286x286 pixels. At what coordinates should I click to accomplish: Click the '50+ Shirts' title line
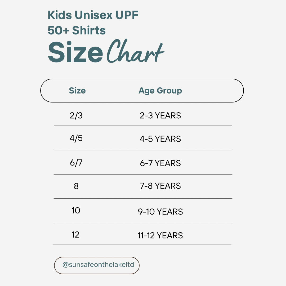tap(77, 30)
